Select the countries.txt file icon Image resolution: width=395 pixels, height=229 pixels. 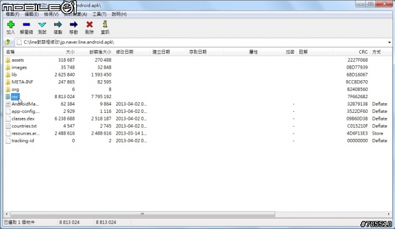pos(8,126)
